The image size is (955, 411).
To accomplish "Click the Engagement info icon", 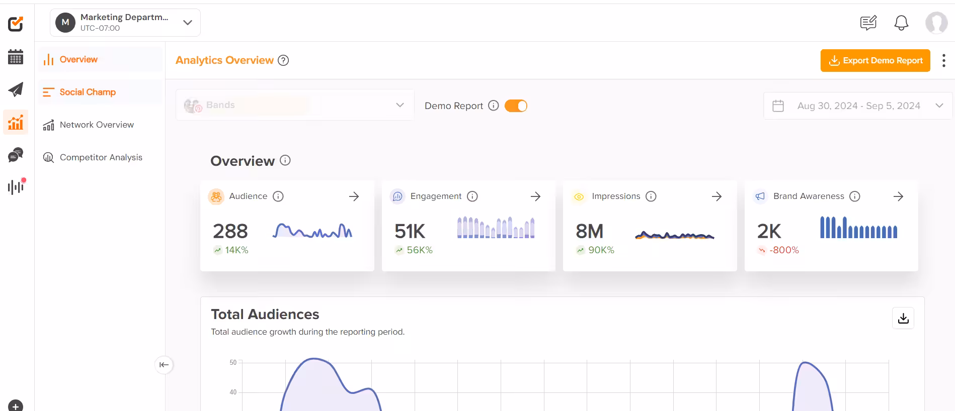I will tap(472, 196).
